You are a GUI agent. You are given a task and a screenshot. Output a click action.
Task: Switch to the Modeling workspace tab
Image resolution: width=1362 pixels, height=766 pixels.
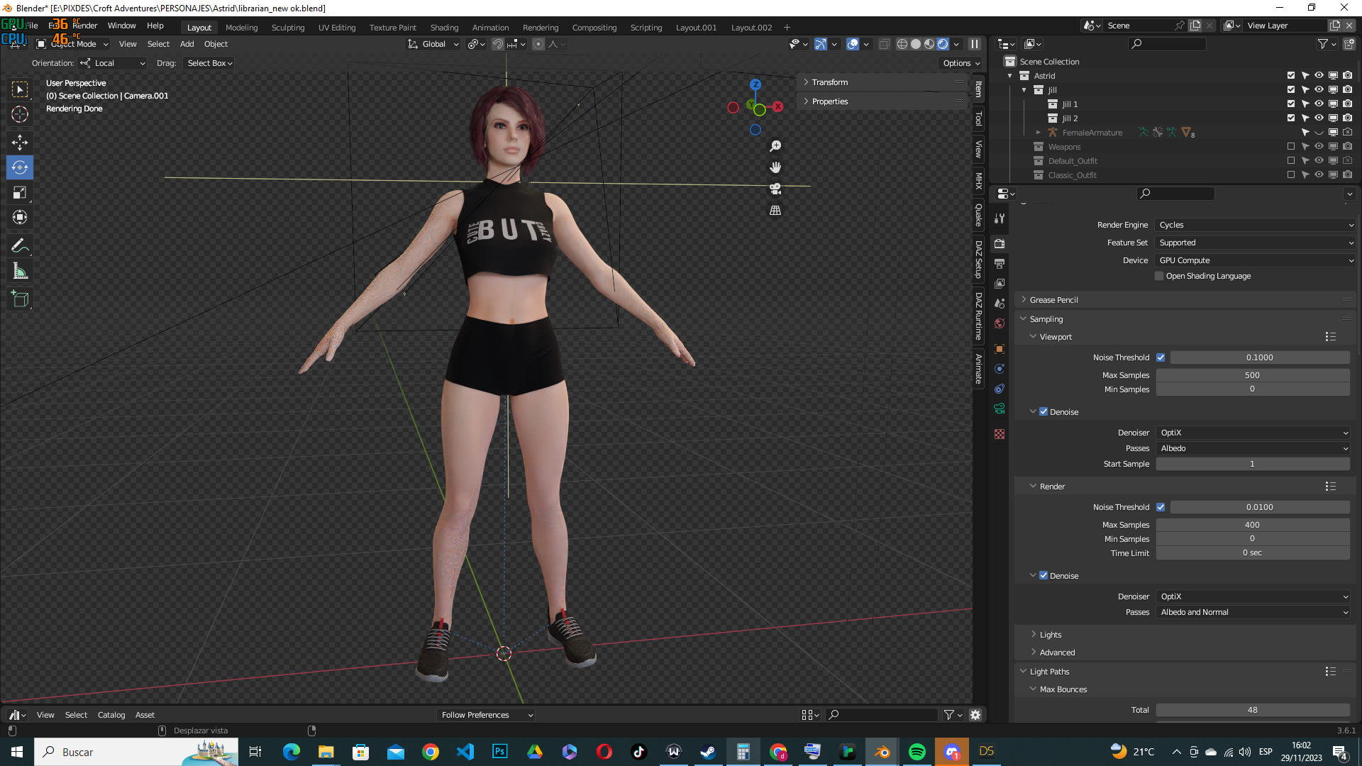click(241, 28)
